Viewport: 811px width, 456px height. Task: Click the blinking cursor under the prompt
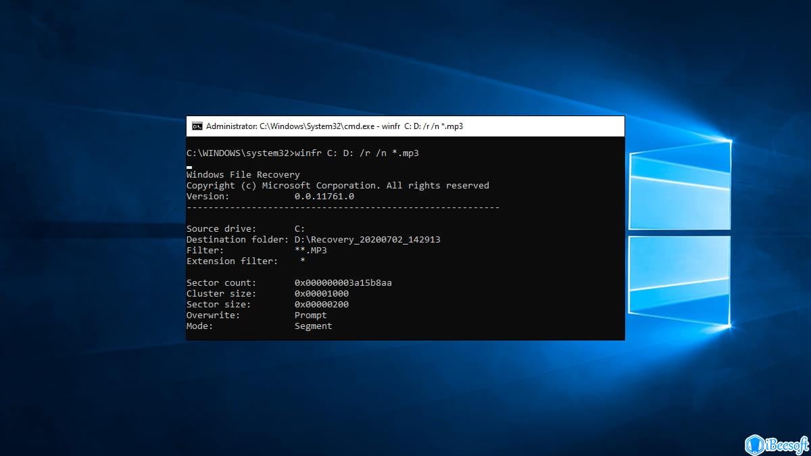pyautogui.click(x=189, y=166)
